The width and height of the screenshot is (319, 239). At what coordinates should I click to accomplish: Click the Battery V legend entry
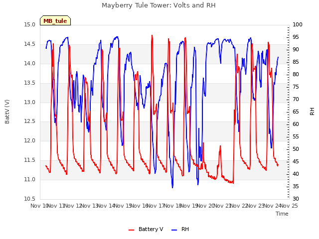point(146,229)
